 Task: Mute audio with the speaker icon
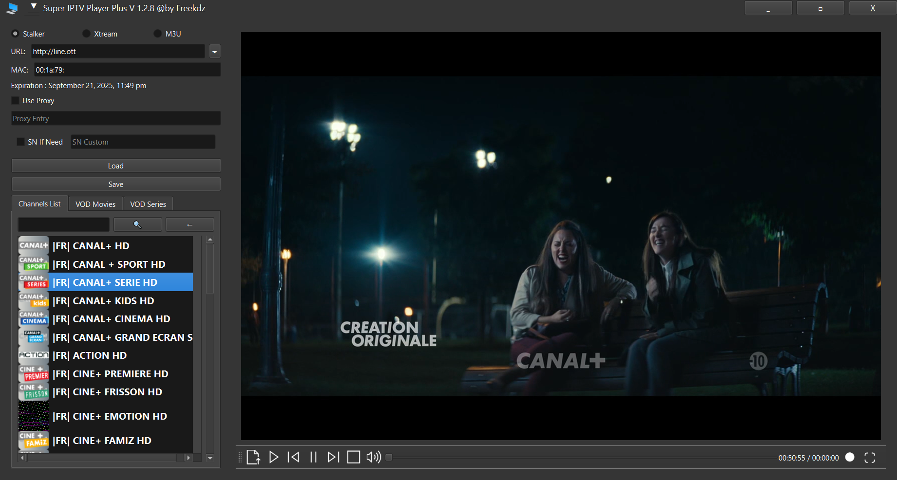[374, 457]
